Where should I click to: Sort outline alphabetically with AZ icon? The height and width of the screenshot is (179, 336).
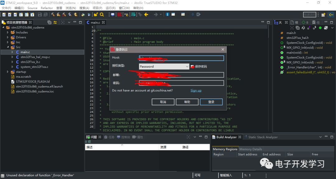point(303,28)
